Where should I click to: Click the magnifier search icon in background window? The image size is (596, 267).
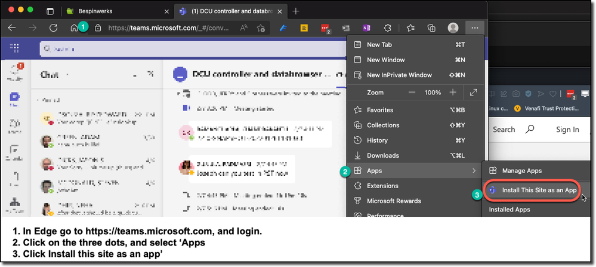pos(530,129)
